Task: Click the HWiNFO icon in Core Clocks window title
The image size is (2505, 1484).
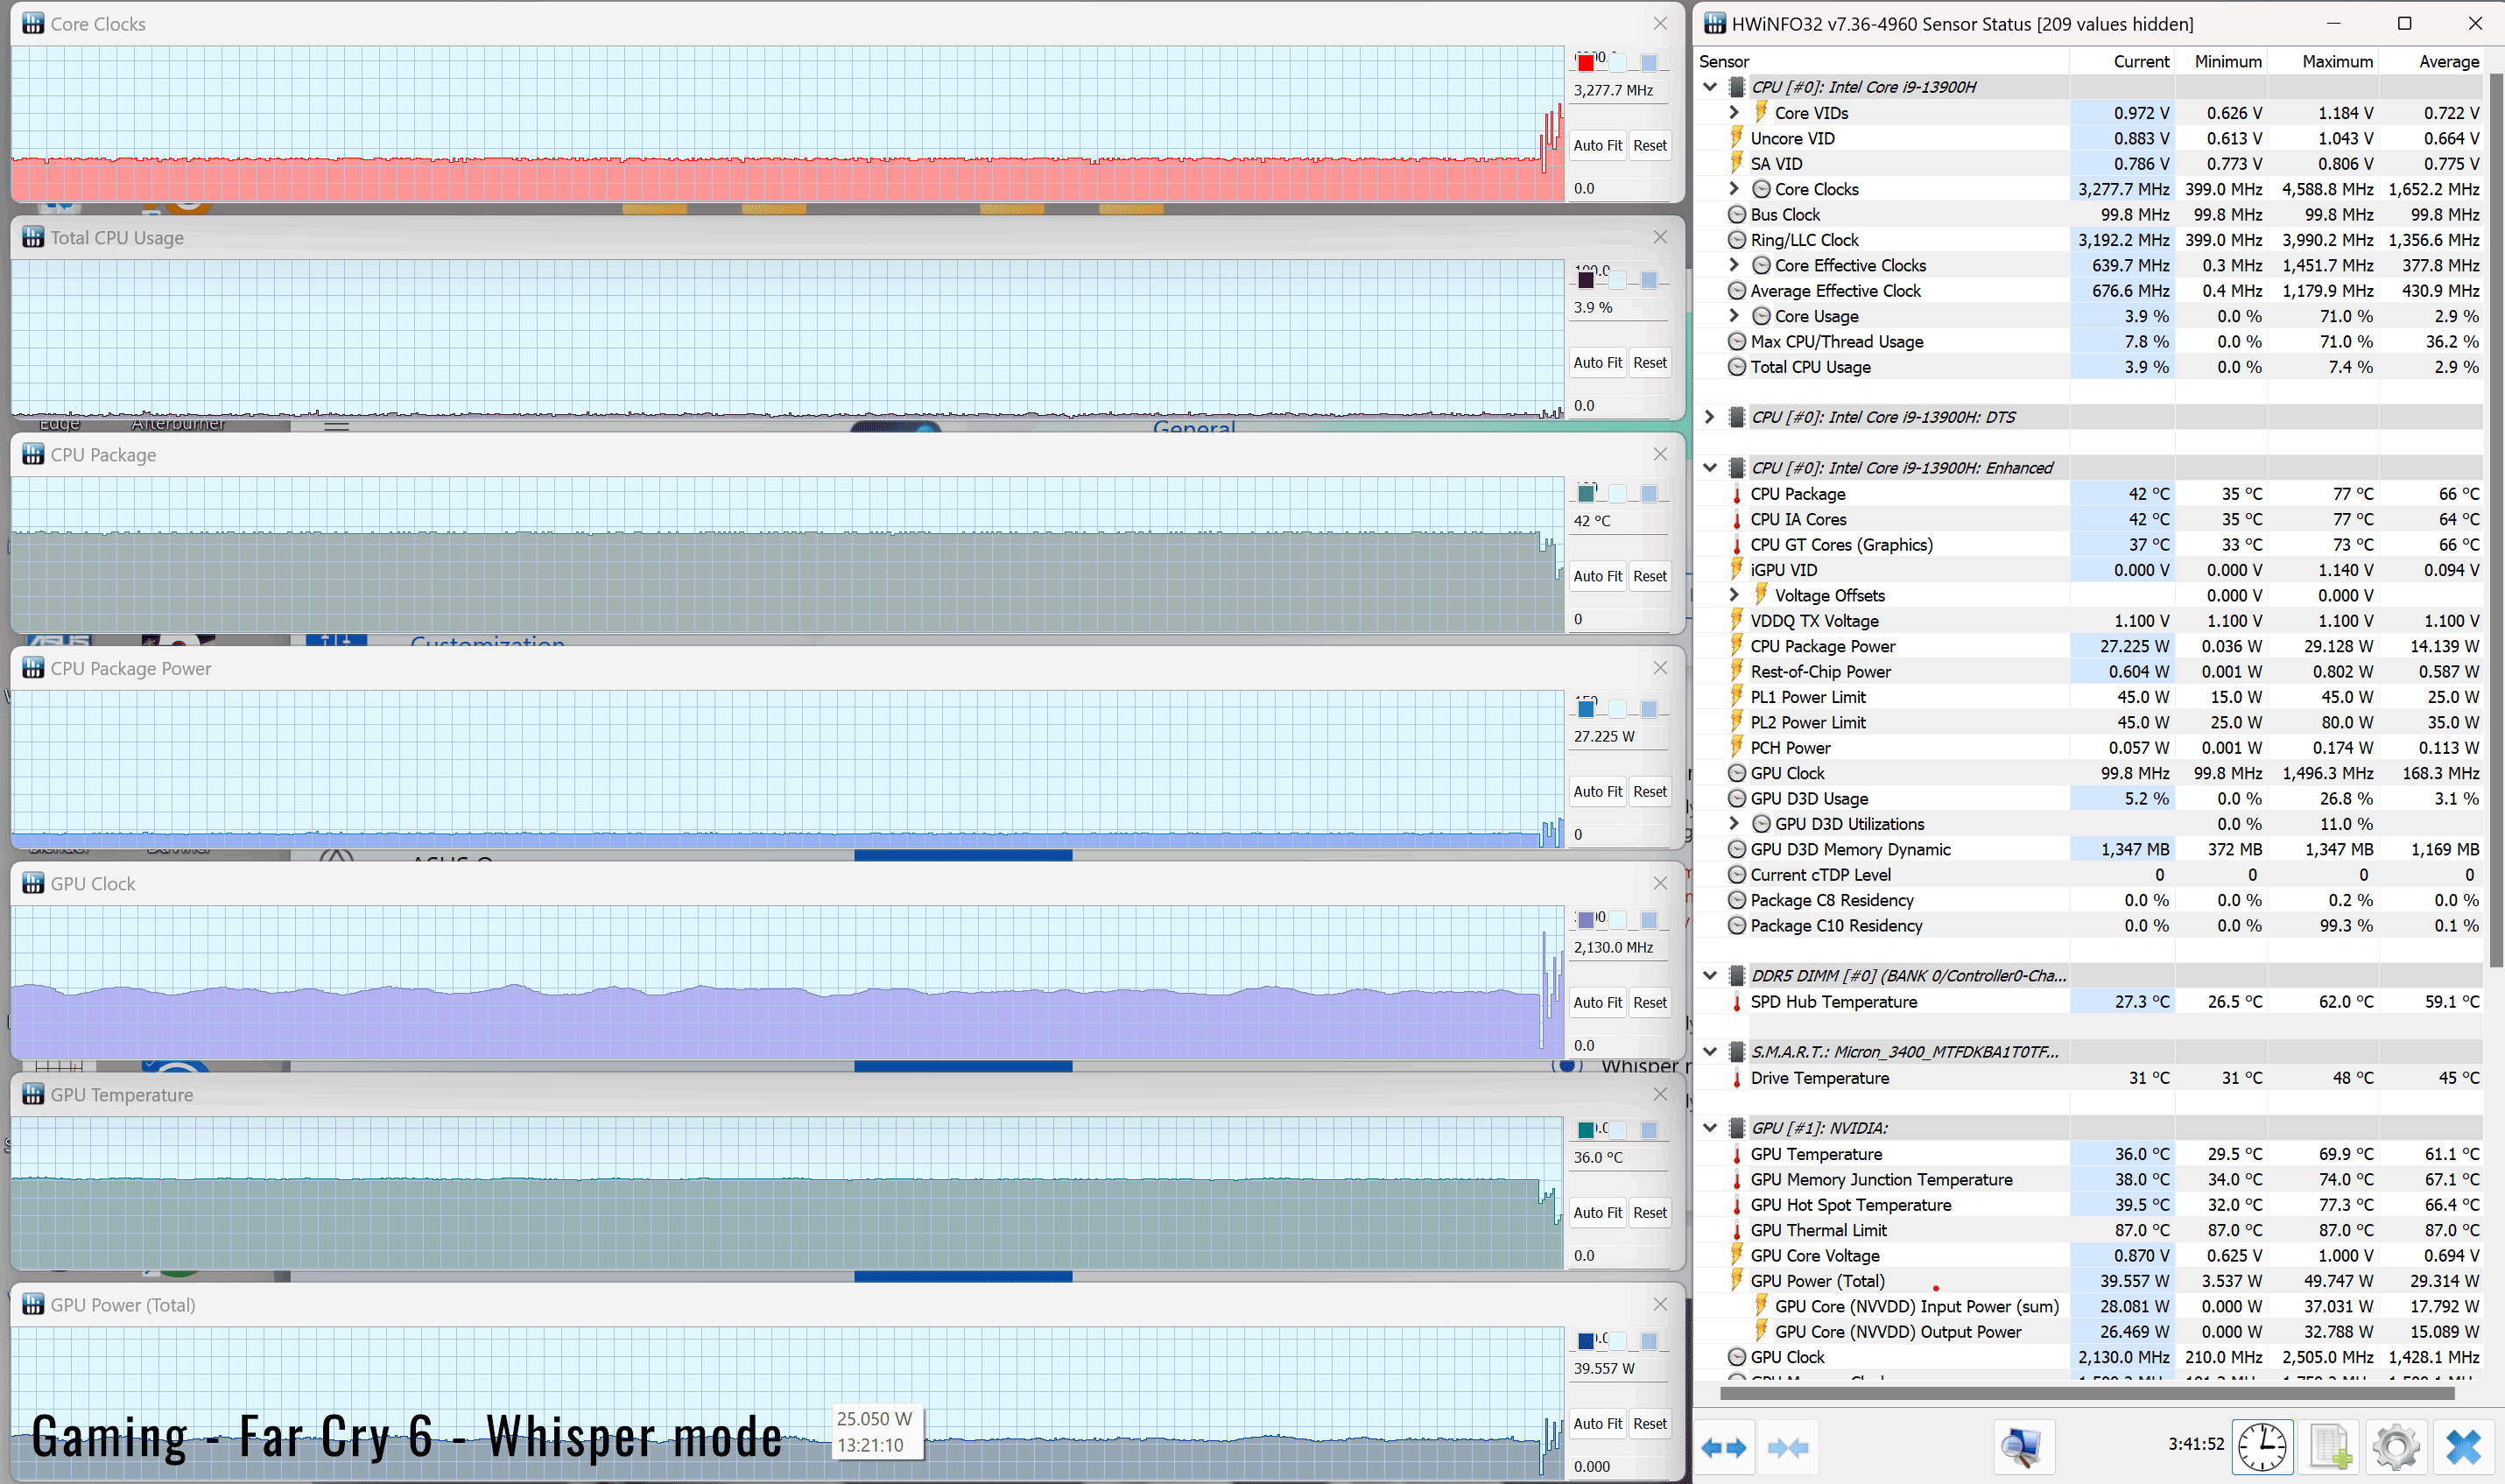Action: point(33,24)
